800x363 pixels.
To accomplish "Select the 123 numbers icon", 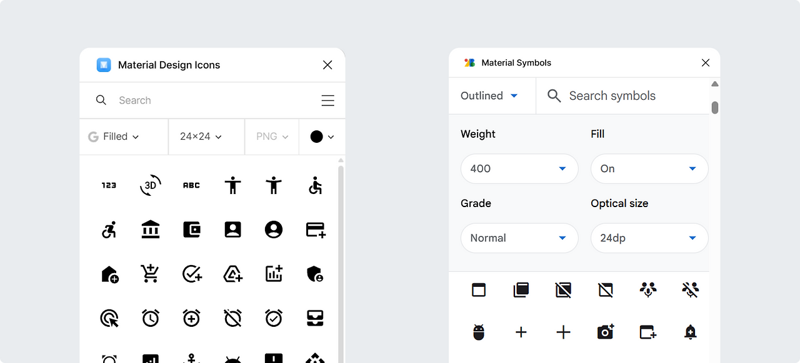I will pos(109,185).
